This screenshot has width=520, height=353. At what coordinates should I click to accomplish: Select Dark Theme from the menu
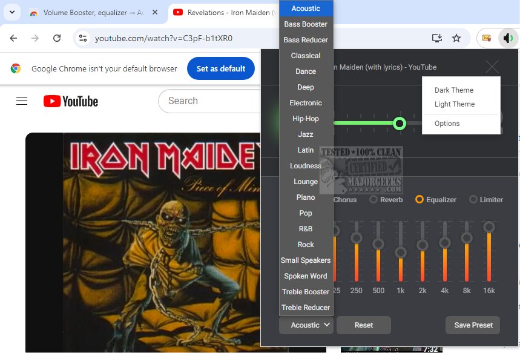coord(454,90)
